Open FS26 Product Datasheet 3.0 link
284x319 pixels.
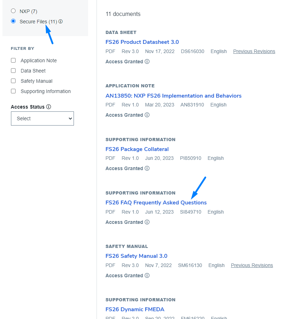[x=142, y=42]
